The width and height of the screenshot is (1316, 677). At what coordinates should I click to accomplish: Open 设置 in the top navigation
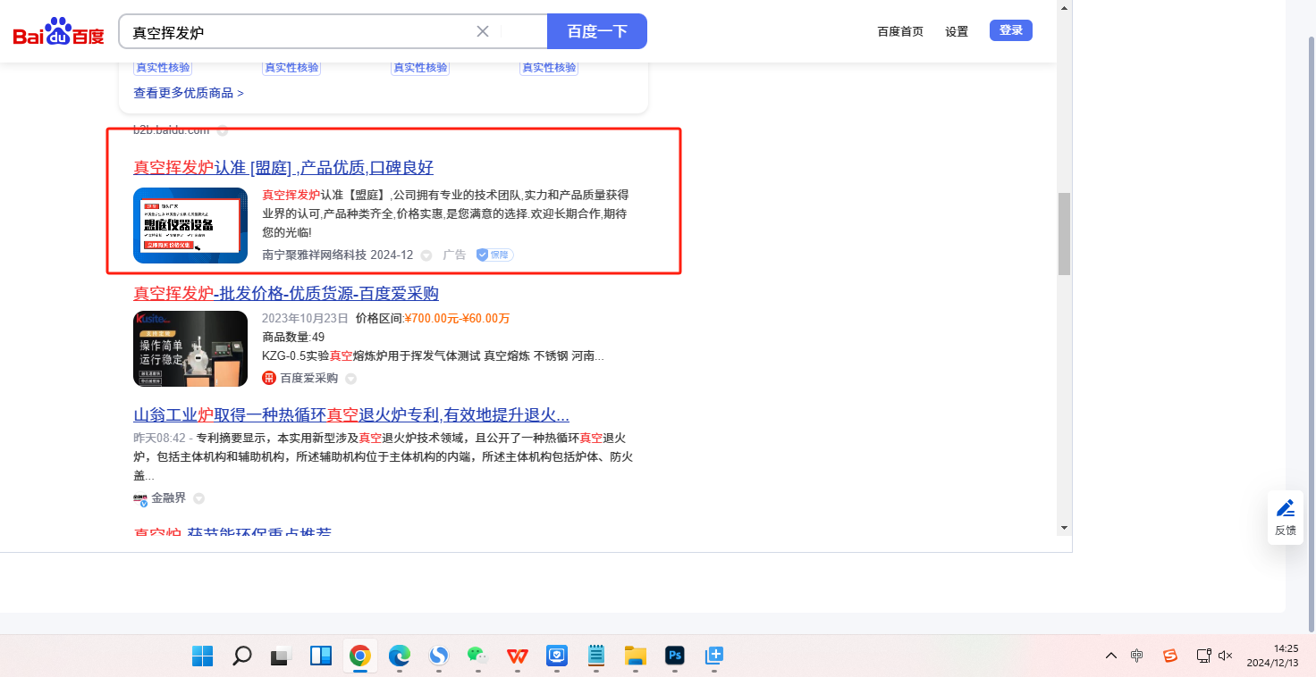click(957, 31)
